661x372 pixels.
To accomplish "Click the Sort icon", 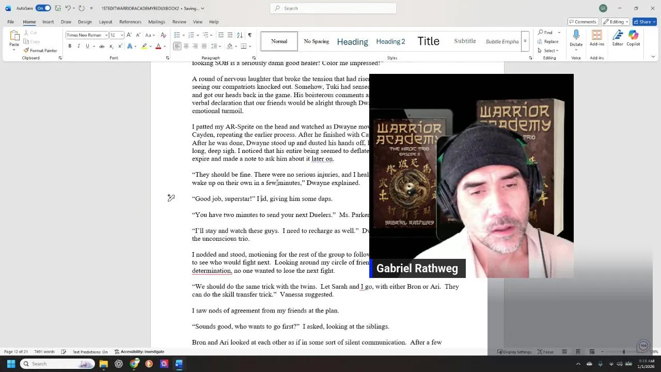I will point(240,35).
